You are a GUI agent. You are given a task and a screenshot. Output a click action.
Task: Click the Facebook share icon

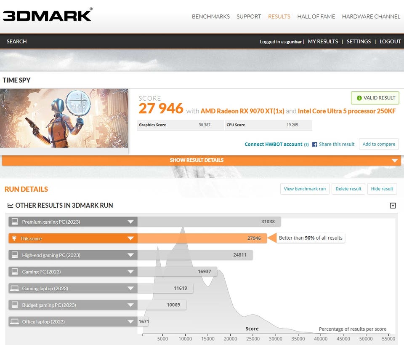point(315,144)
